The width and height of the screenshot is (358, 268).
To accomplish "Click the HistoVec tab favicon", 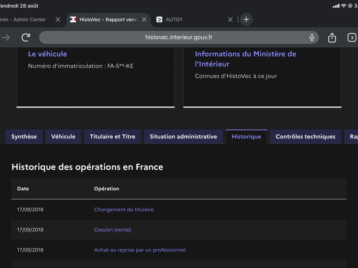I will 73,20.
